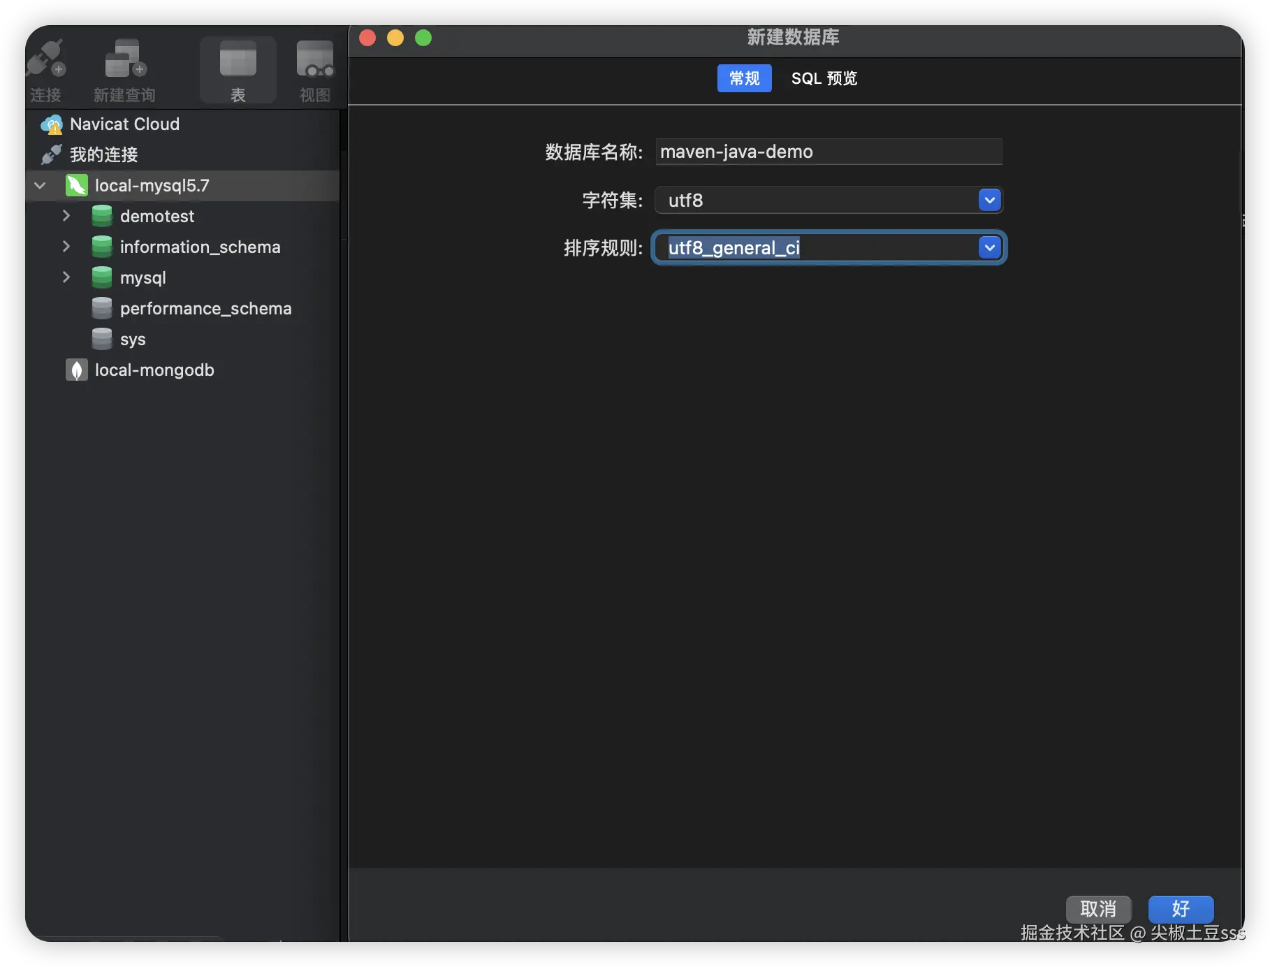Click the Connection plug icon in the toolbar
The height and width of the screenshot is (967, 1270).
coord(46,59)
